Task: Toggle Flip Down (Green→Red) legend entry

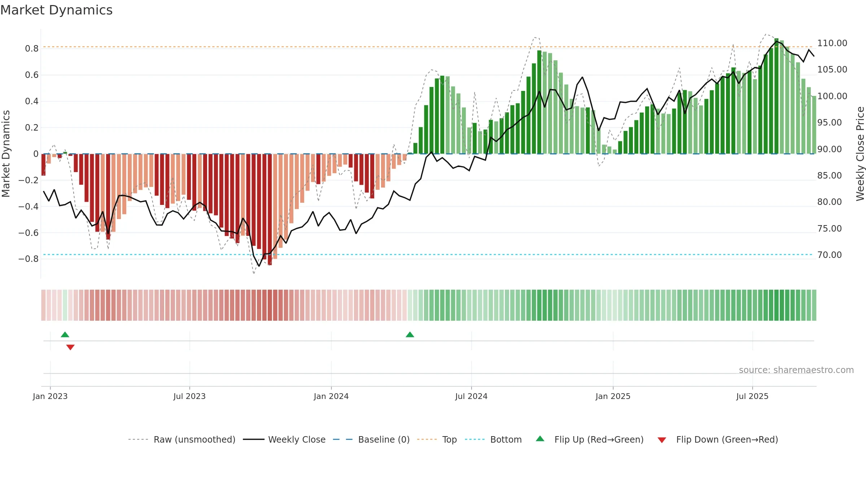Action: (x=718, y=439)
